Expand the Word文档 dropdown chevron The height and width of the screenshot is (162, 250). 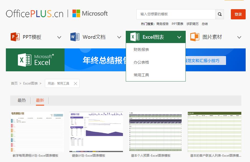pos(119,37)
